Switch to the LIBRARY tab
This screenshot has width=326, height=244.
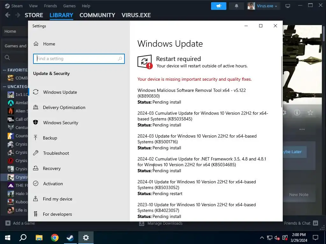point(61,15)
